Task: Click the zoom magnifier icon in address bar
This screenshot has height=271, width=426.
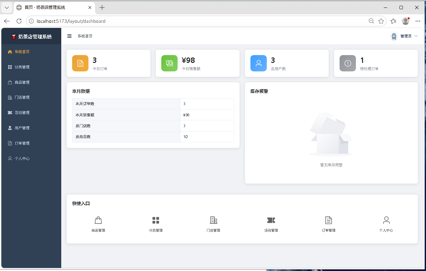Action: [x=372, y=21]
